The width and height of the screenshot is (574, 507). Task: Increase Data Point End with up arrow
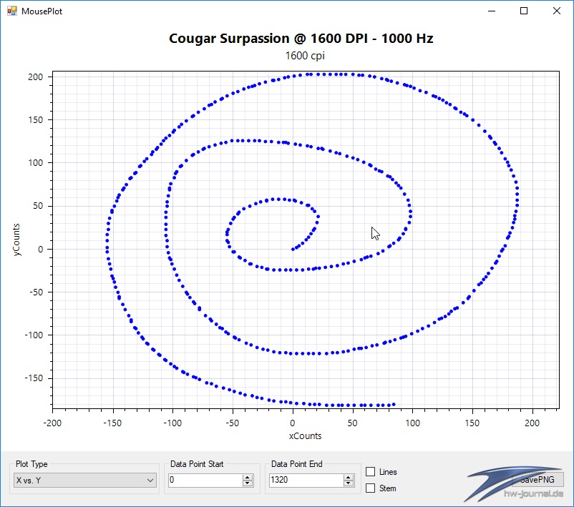(x=349, y=477)
